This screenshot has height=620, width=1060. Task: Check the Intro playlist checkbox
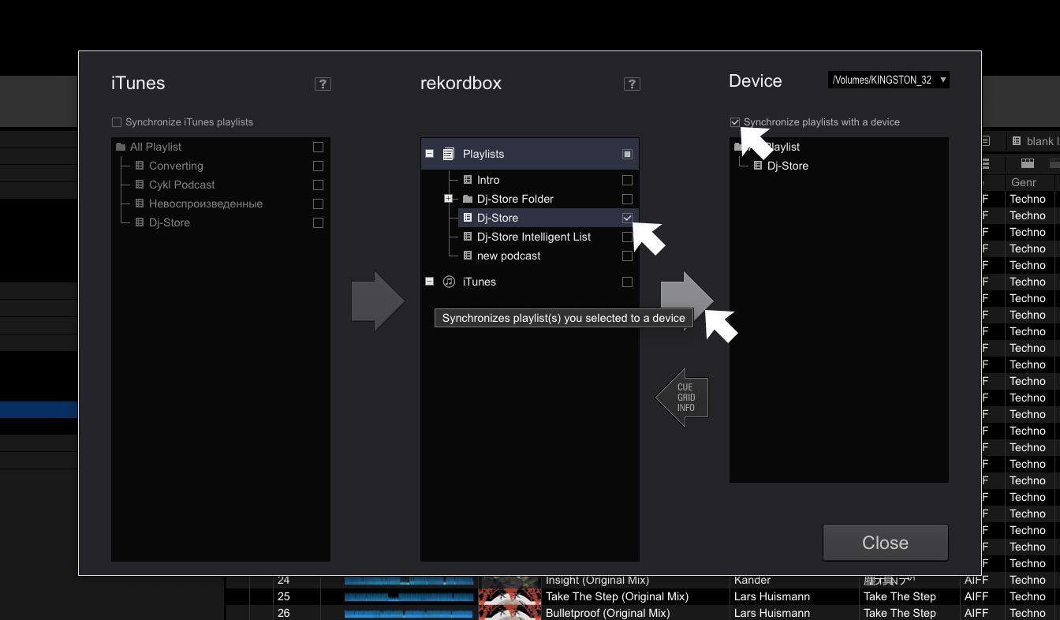coord(627,180)
